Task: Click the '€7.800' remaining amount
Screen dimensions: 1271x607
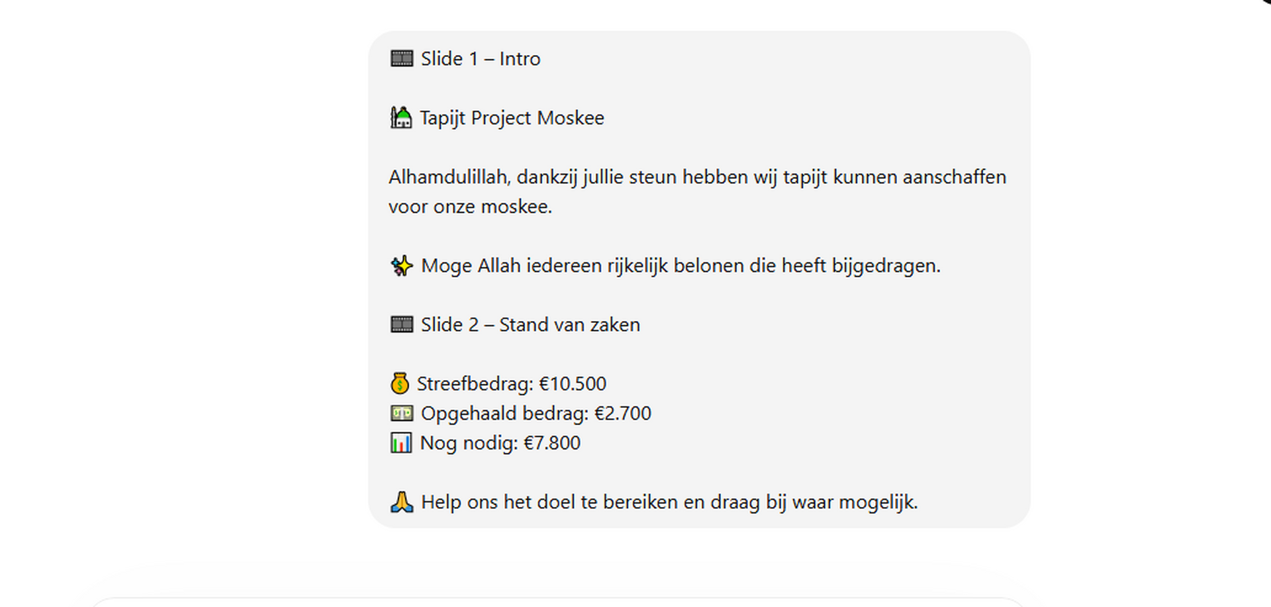Action: click(x=552, y=443)
